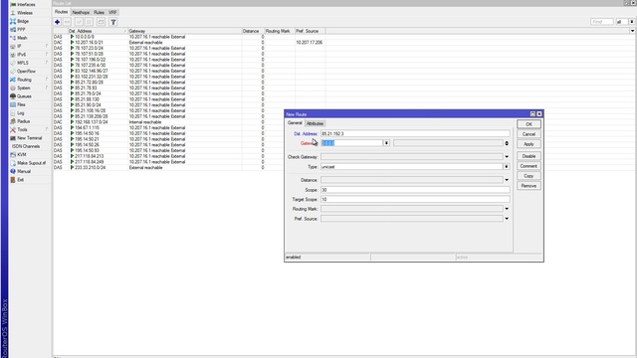Open the Manual from sidebar
The height and width of the screenshot is (358, 637).
24,171
